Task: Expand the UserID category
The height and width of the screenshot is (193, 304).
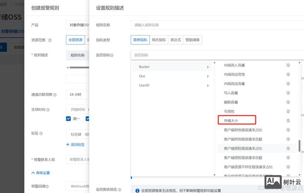Action: (x=172, y=85)
